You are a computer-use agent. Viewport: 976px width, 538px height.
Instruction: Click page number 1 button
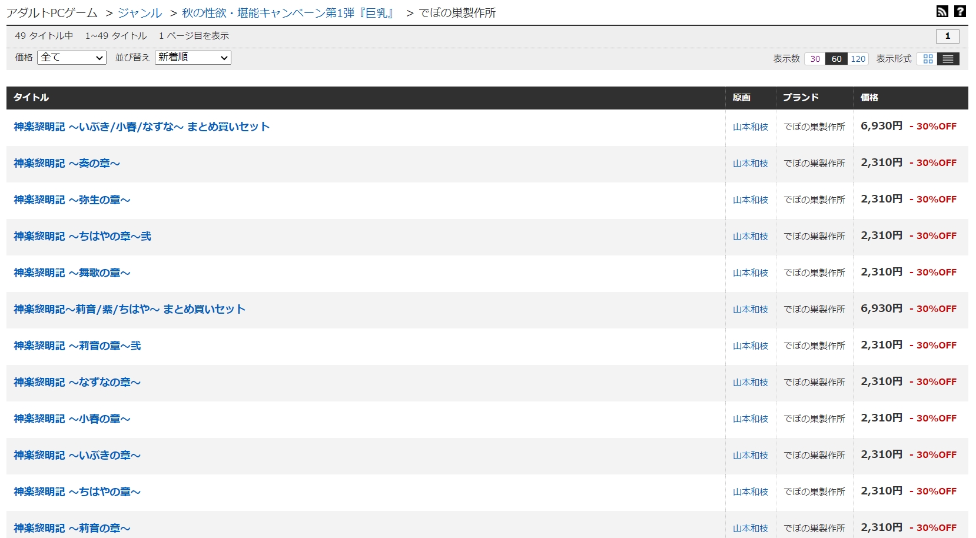point(947,36)
